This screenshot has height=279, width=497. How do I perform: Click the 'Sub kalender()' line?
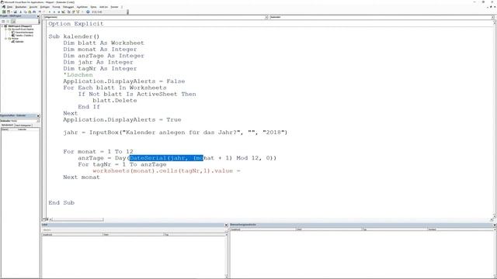pos(74,36)
